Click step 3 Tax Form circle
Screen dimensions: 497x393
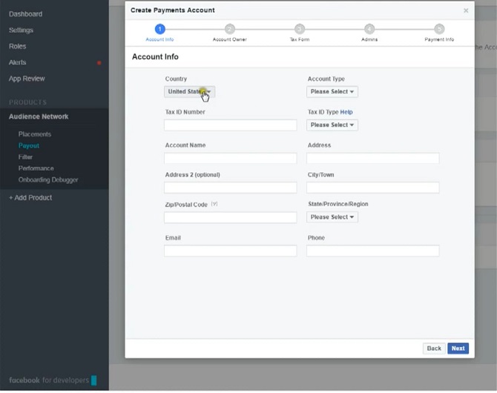pos(300,29)
